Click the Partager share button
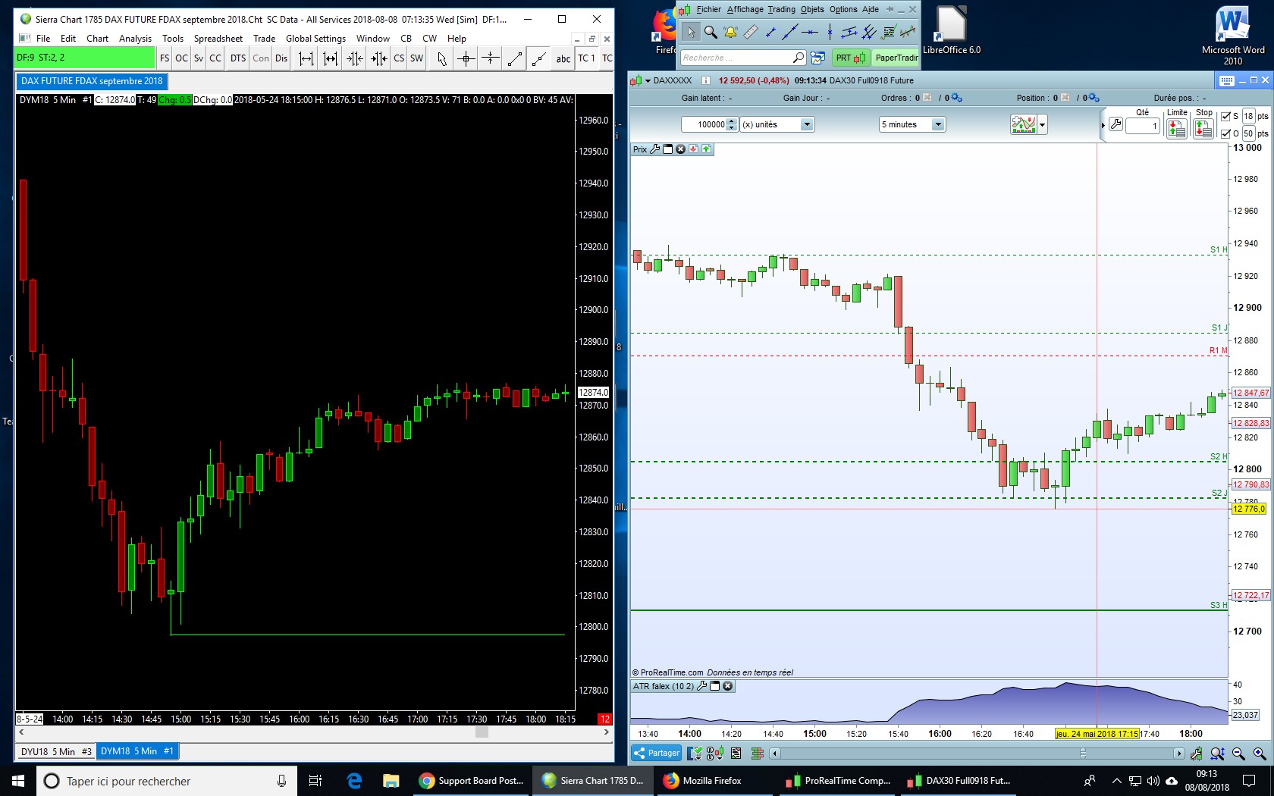 [x=657, y=753]
